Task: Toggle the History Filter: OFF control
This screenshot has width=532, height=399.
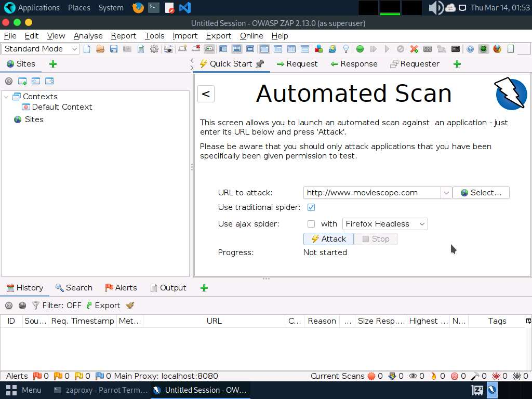Action: point(57,305)
